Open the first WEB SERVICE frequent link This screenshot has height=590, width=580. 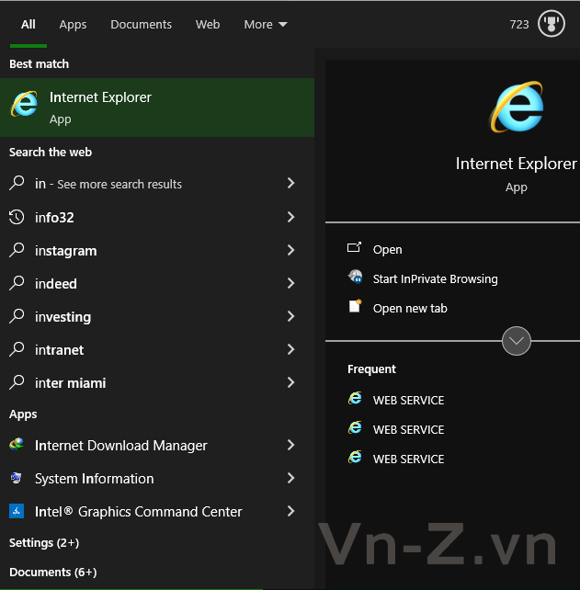(x=408, y=400)
